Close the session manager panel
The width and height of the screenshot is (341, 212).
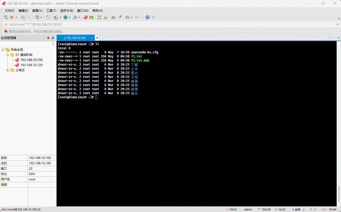pyautogui.click(x=53, y=38)
